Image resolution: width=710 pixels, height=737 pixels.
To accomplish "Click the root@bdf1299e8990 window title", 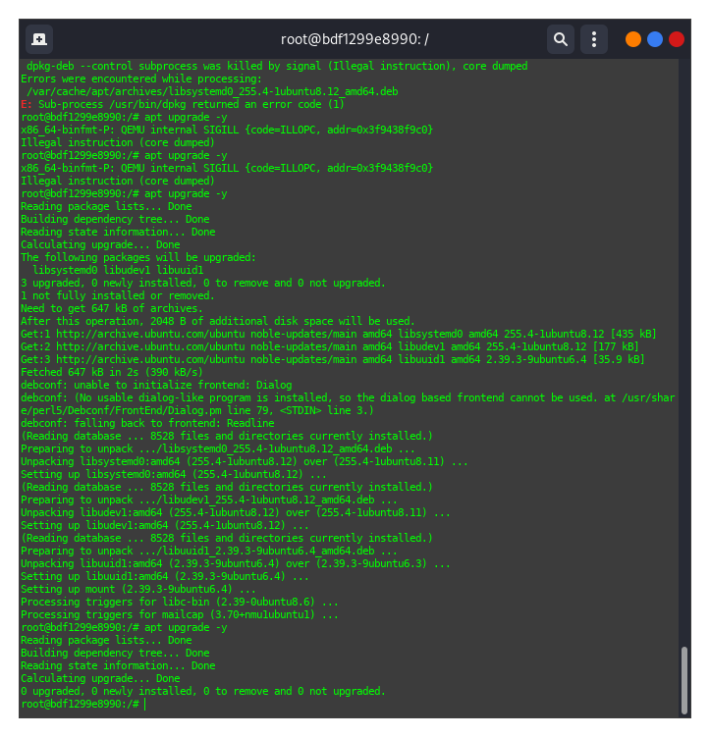I will [355, 39].
